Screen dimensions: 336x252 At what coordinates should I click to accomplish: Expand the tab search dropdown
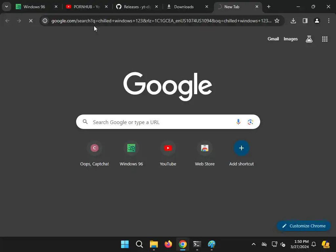[x=7, y=7]
